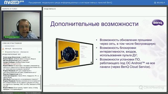
Task: Open the ClickMeeting.com footer link
Action: coord(19,93)
